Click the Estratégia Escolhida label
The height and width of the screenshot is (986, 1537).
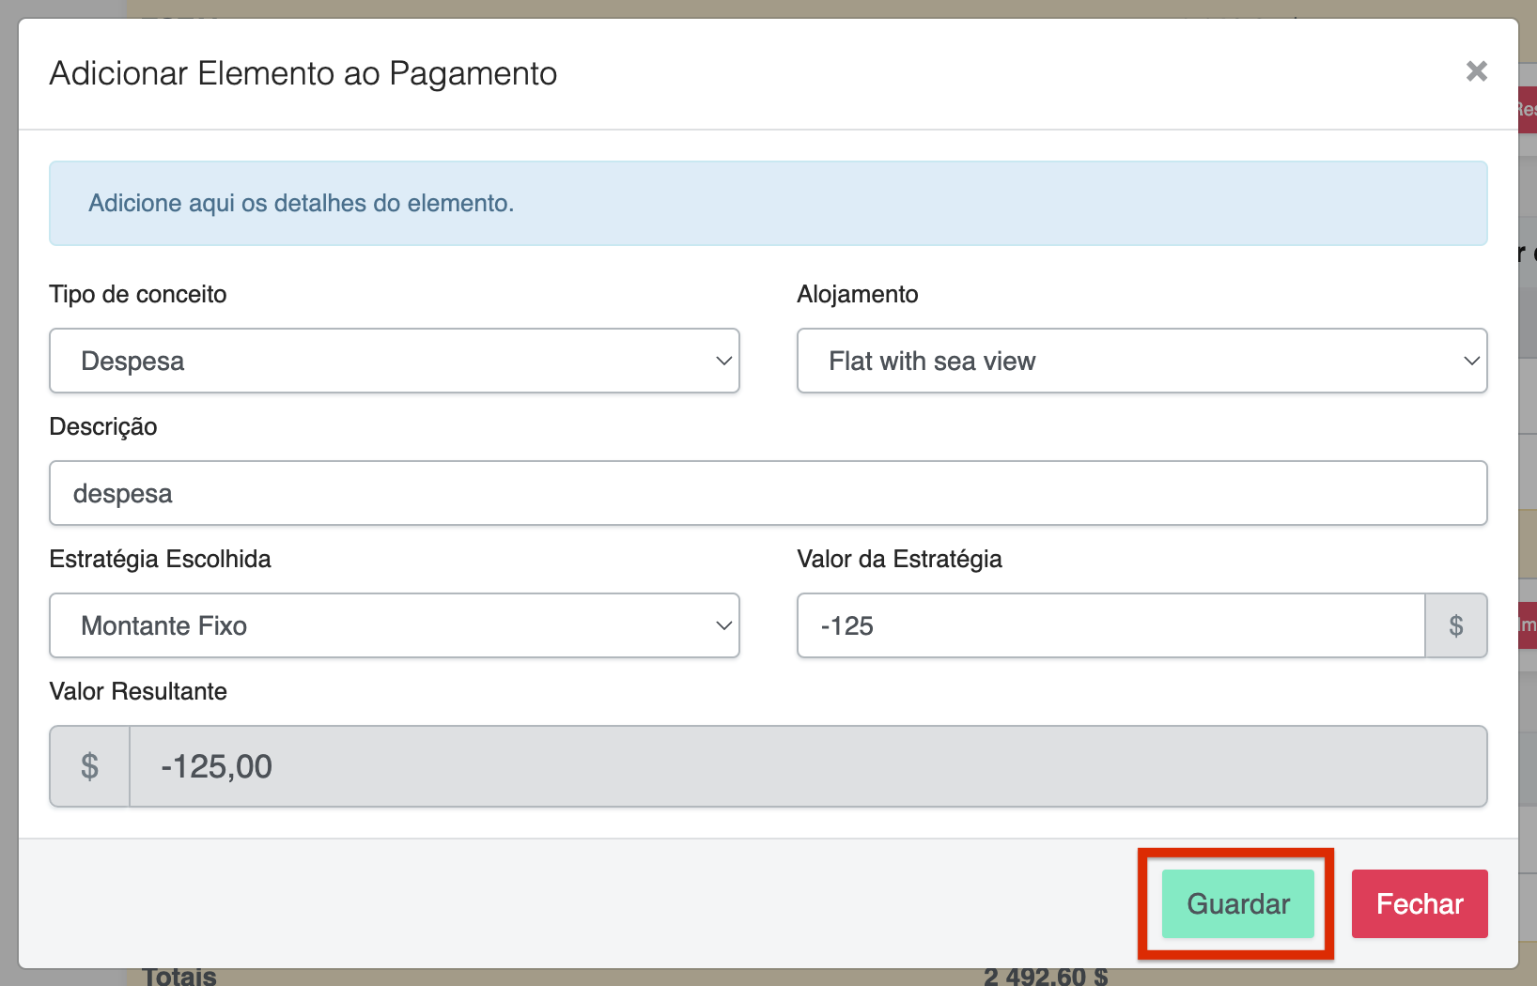[x=160, y=559]
